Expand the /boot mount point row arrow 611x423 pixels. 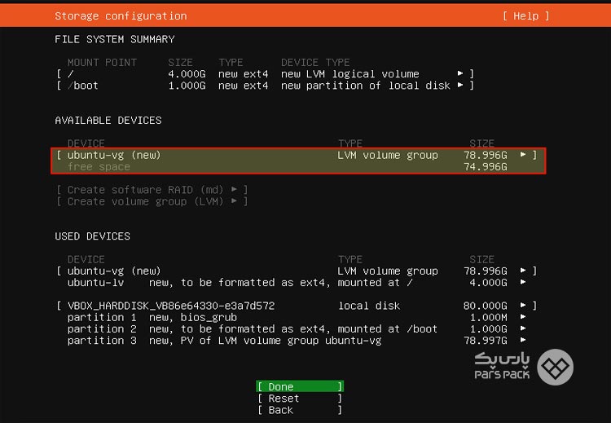coord(460,85)
